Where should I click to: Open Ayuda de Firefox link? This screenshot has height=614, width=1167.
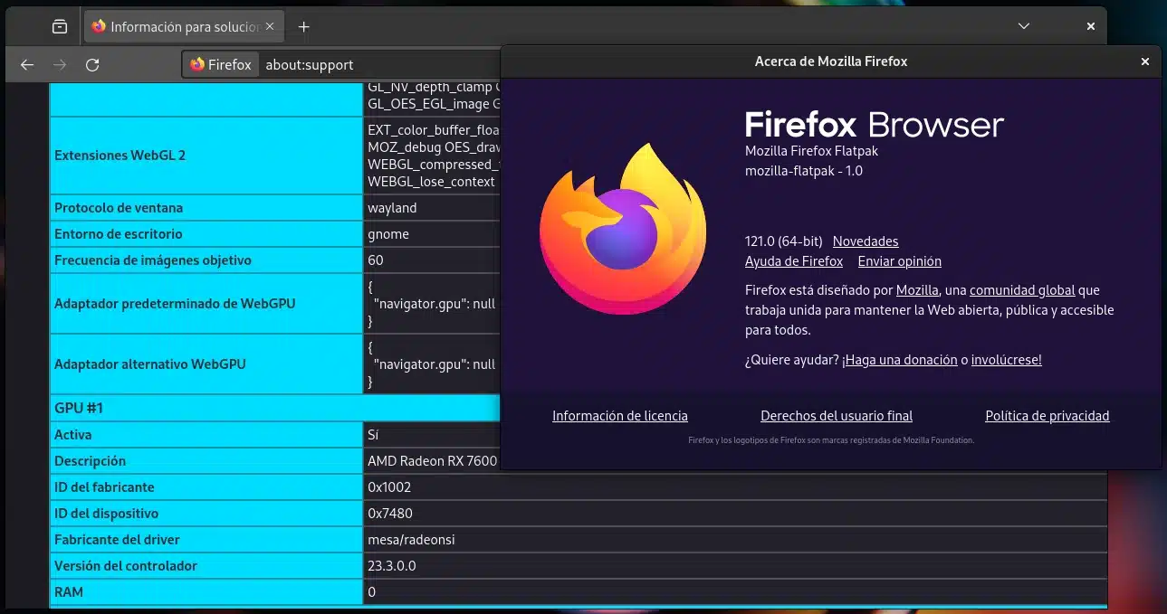pos(794,261)
